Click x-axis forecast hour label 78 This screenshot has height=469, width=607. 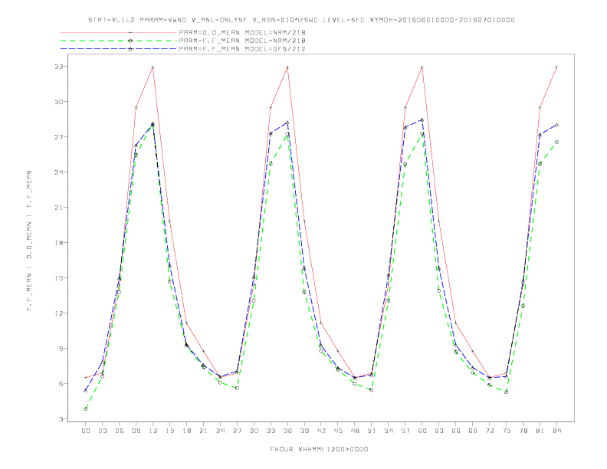coord(523,431)
